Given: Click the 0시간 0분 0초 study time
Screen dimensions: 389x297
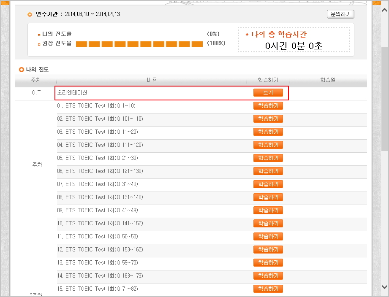Looking at the screenshot, I should click(294, 46).
